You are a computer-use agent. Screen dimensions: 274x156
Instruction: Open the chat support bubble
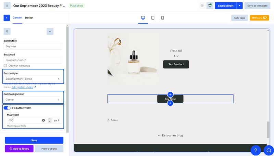[x=269, y=150]
